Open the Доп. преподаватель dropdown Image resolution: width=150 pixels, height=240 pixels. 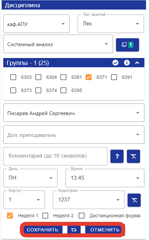coord(74,135)
